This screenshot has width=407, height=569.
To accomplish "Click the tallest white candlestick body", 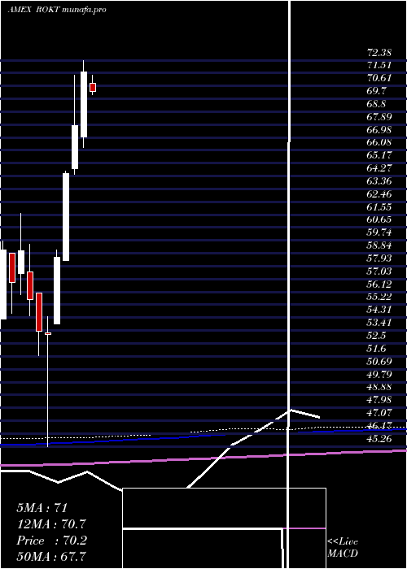I will coord(66,217).
